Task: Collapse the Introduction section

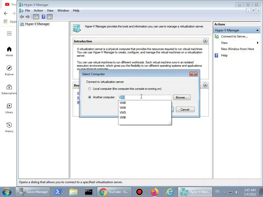Action: 205,41
